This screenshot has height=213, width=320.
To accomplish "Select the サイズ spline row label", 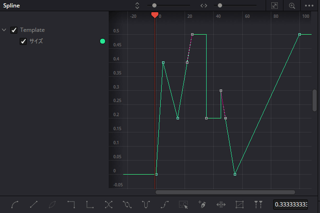I will pos(36,41).
